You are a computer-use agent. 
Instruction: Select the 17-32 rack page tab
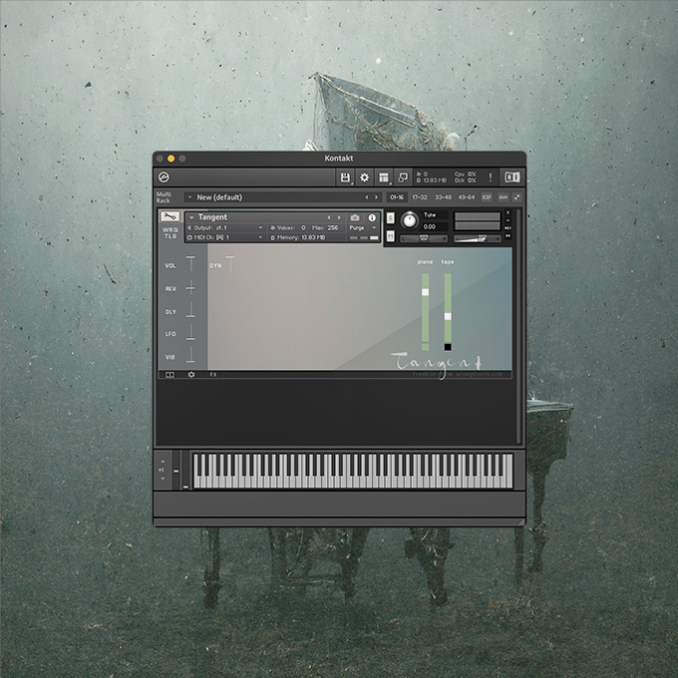click(x=420, y=197)
